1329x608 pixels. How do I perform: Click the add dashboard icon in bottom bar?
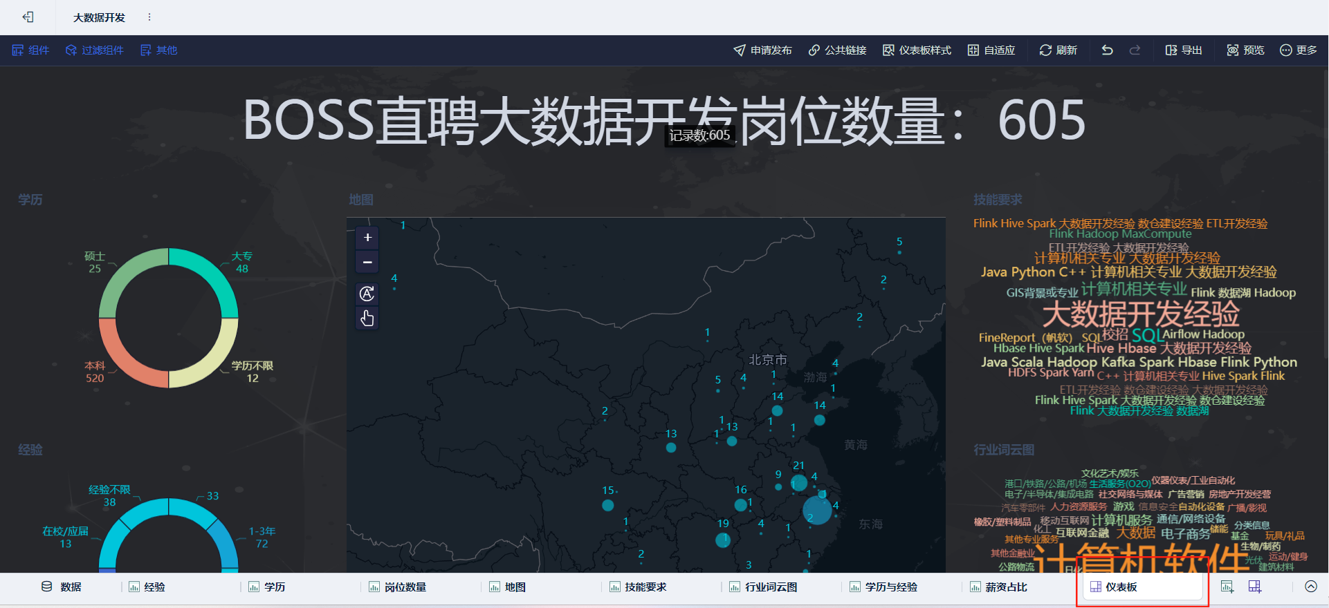coord(1255,587)
